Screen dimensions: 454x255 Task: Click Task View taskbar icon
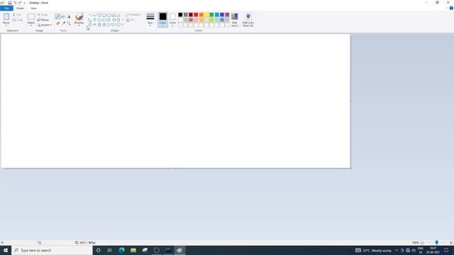pos(110,250)
